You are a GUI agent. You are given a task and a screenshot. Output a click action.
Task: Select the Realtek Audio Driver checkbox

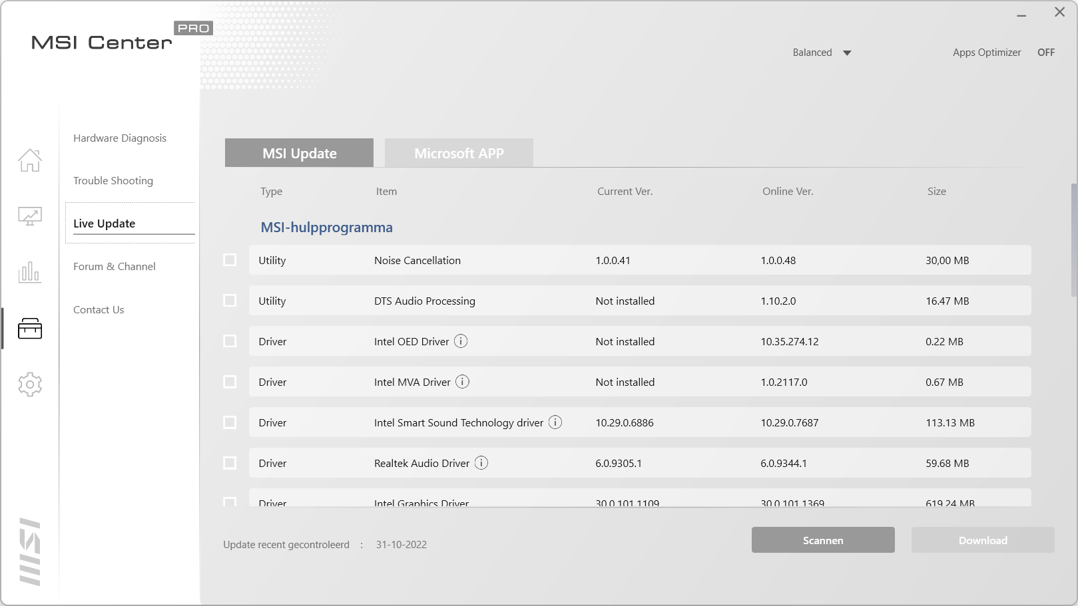coord(230,463)
